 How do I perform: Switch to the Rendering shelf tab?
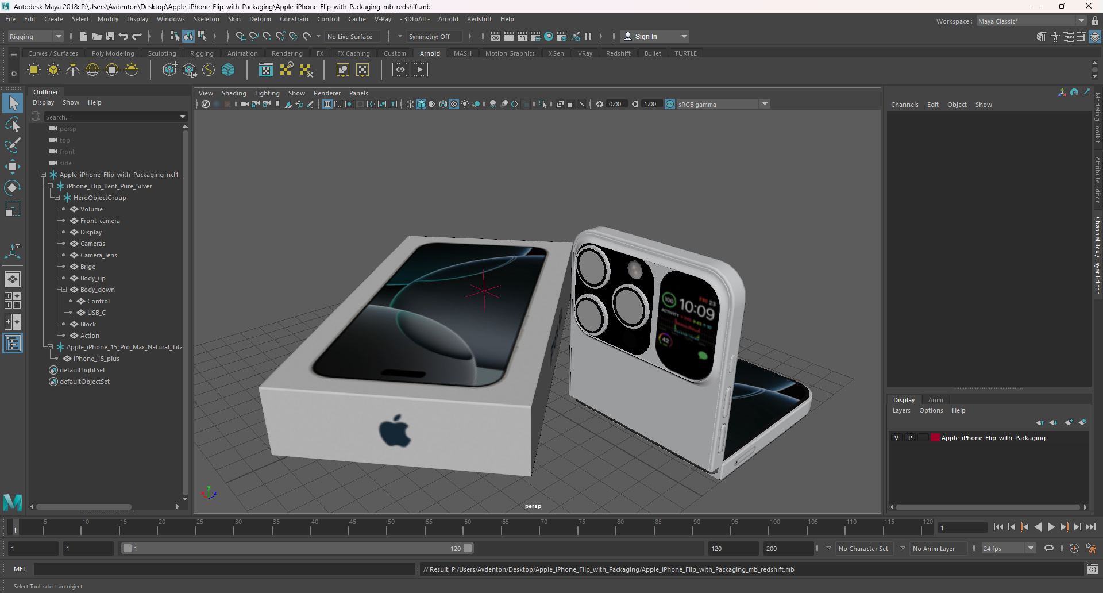pos(287,53)
